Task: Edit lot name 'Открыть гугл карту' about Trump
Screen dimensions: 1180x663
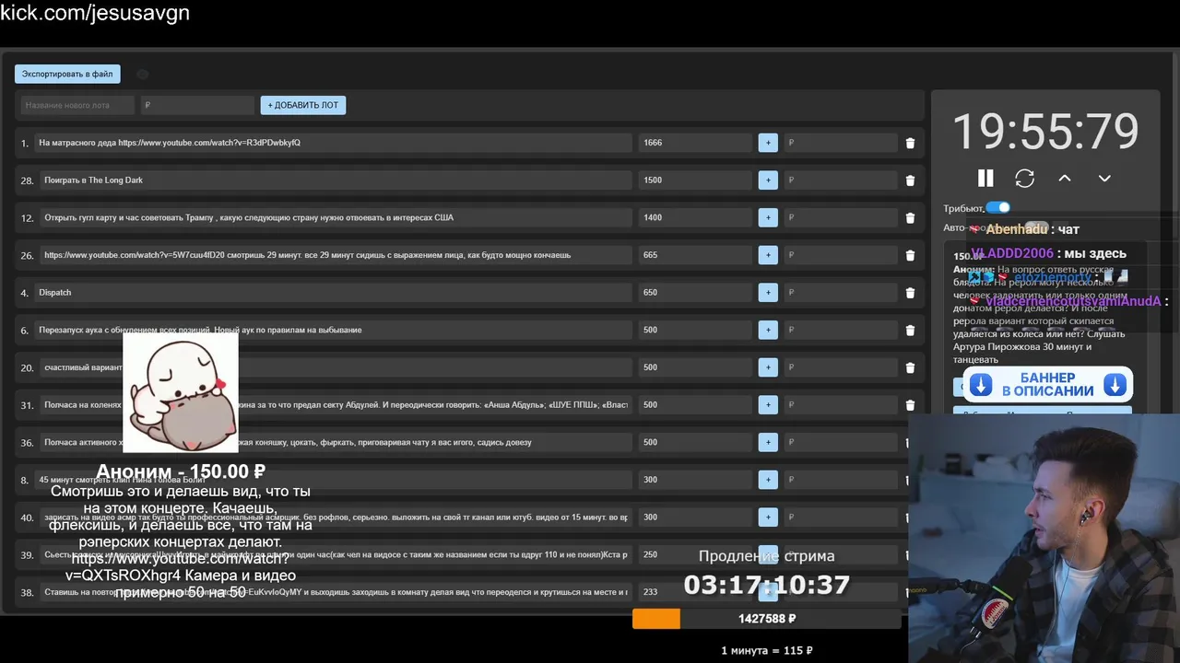Action: [336, 217]
